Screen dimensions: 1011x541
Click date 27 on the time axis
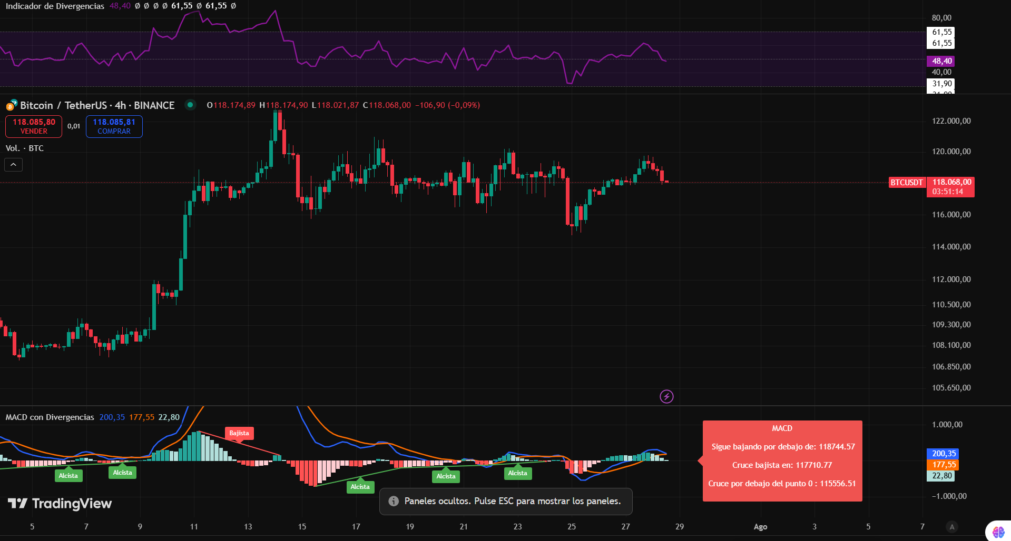pos(625,527)
